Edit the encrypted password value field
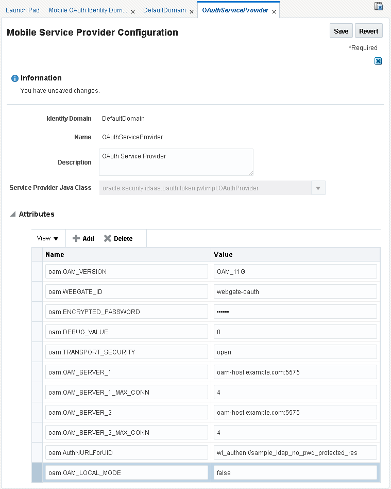The height and width of the screenshot is (489, 391). tap(295, 312)
